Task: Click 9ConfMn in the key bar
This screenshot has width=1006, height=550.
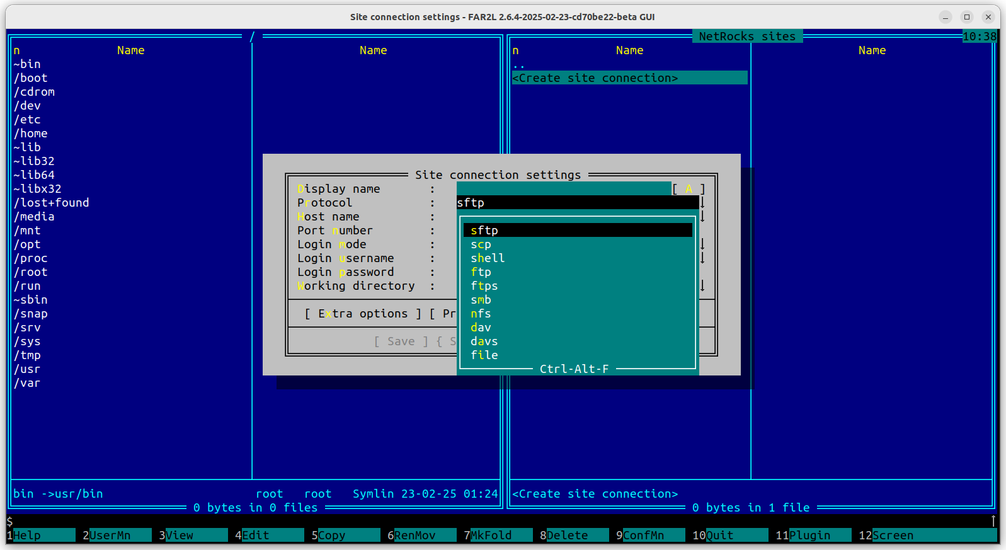Action: (x=643, y=536)
